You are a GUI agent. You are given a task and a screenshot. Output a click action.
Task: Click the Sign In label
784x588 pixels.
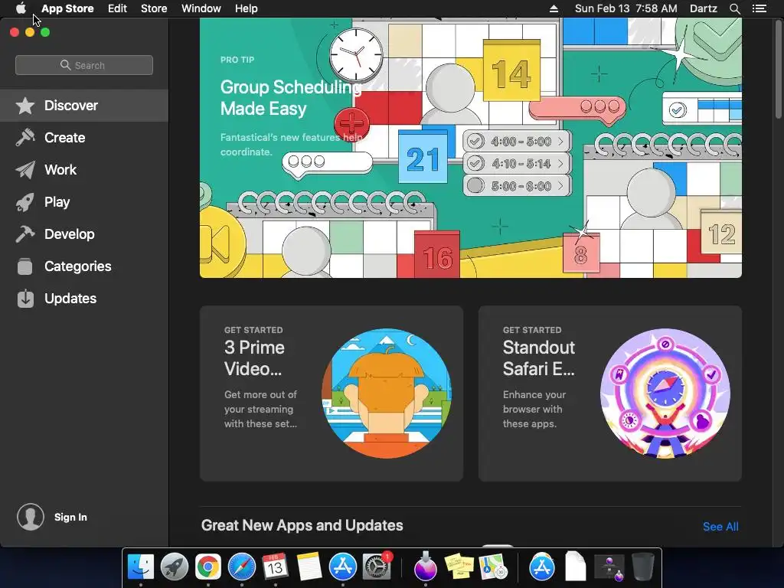pos(70,517)
